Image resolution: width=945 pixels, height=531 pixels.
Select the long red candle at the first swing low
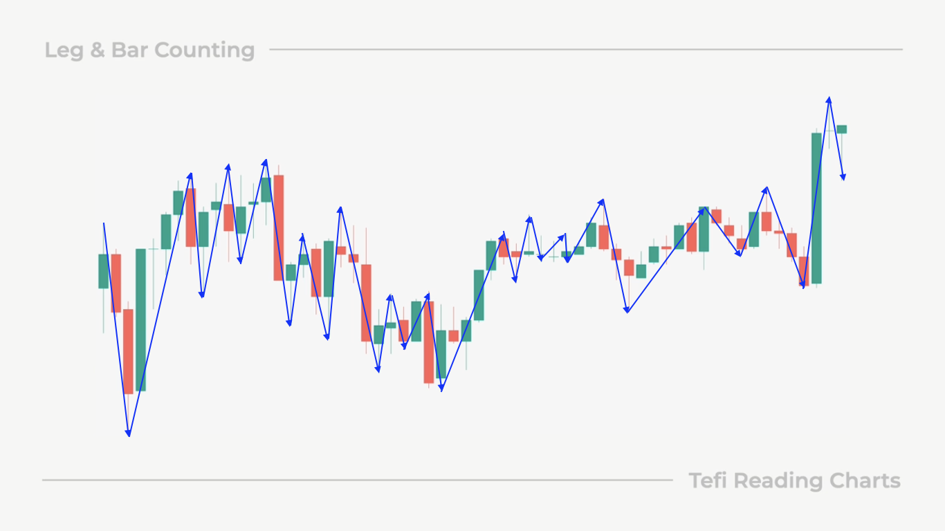pyautogui.click(x=129, y=351)
